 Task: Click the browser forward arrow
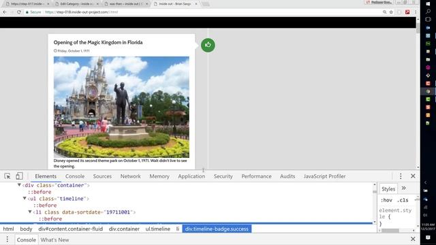tap(12, 12)
